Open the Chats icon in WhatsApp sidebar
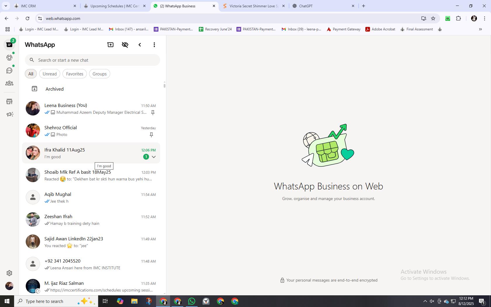 pos(9,45)
